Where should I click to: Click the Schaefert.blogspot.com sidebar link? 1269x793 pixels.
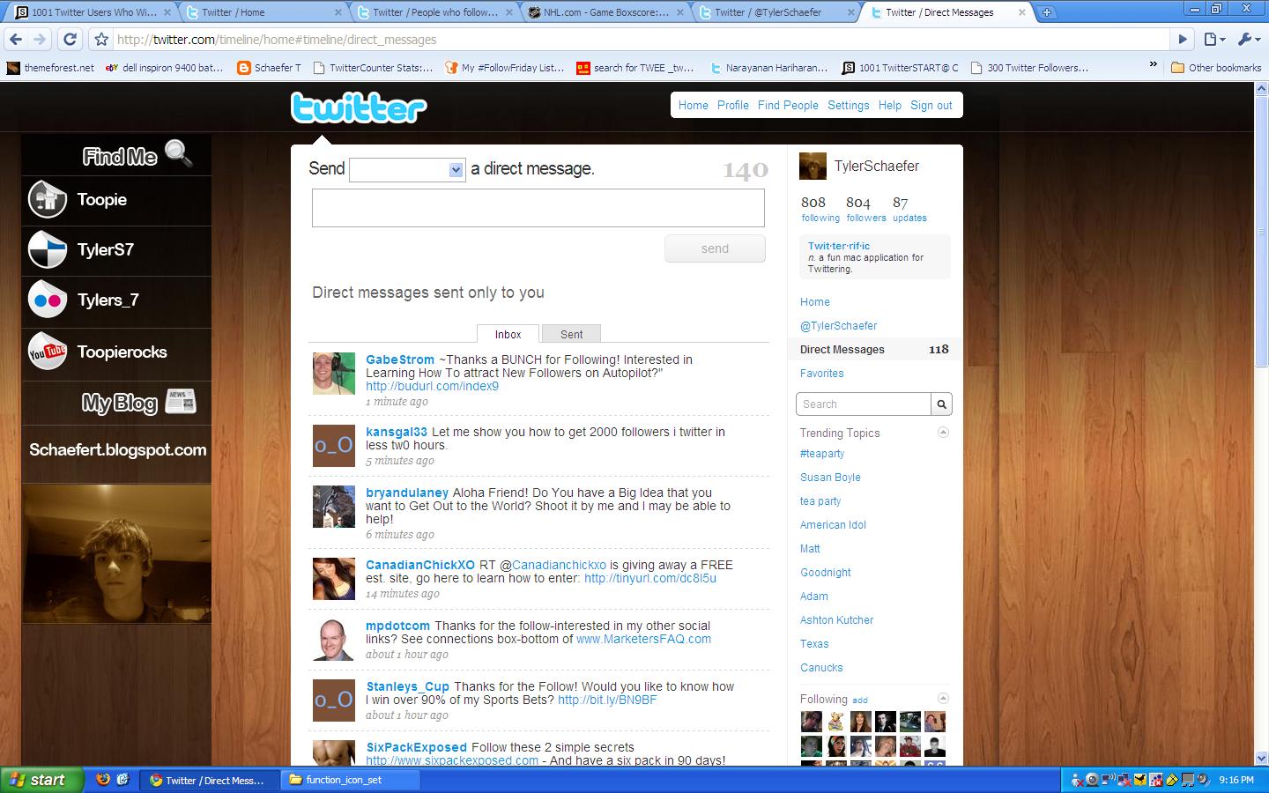[x=117, y=449]
